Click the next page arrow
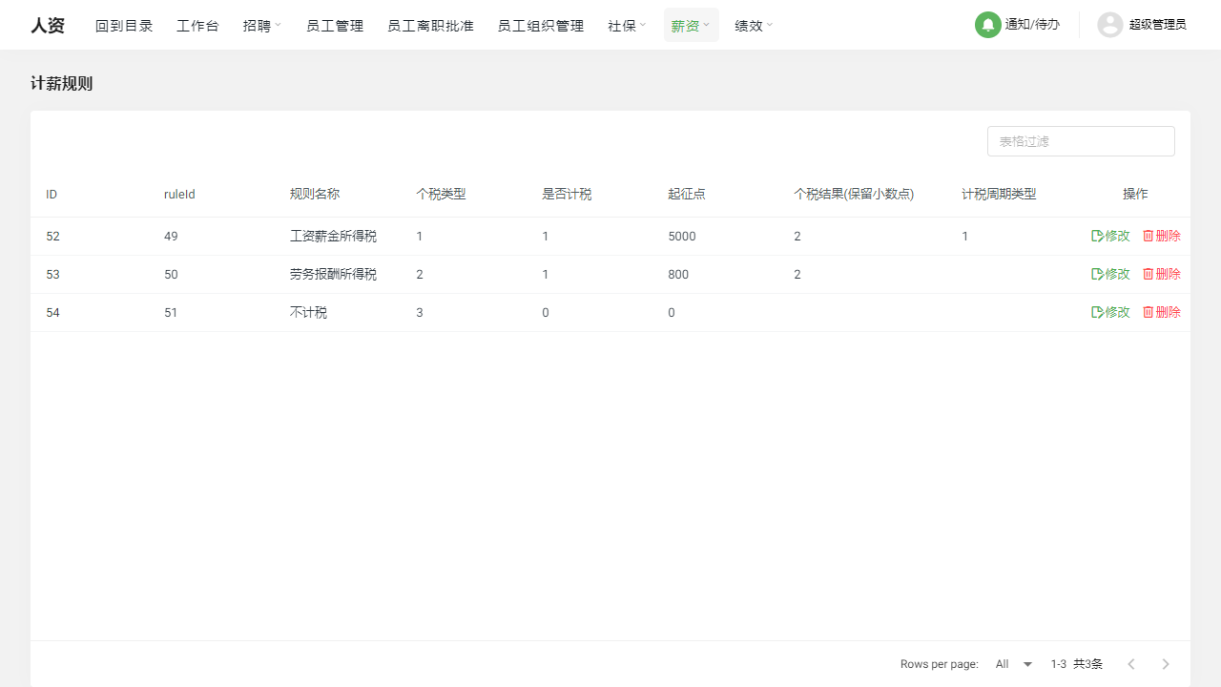 (x=1165, y=663)
